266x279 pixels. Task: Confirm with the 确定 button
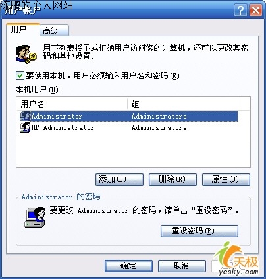(x=128, y=266)
